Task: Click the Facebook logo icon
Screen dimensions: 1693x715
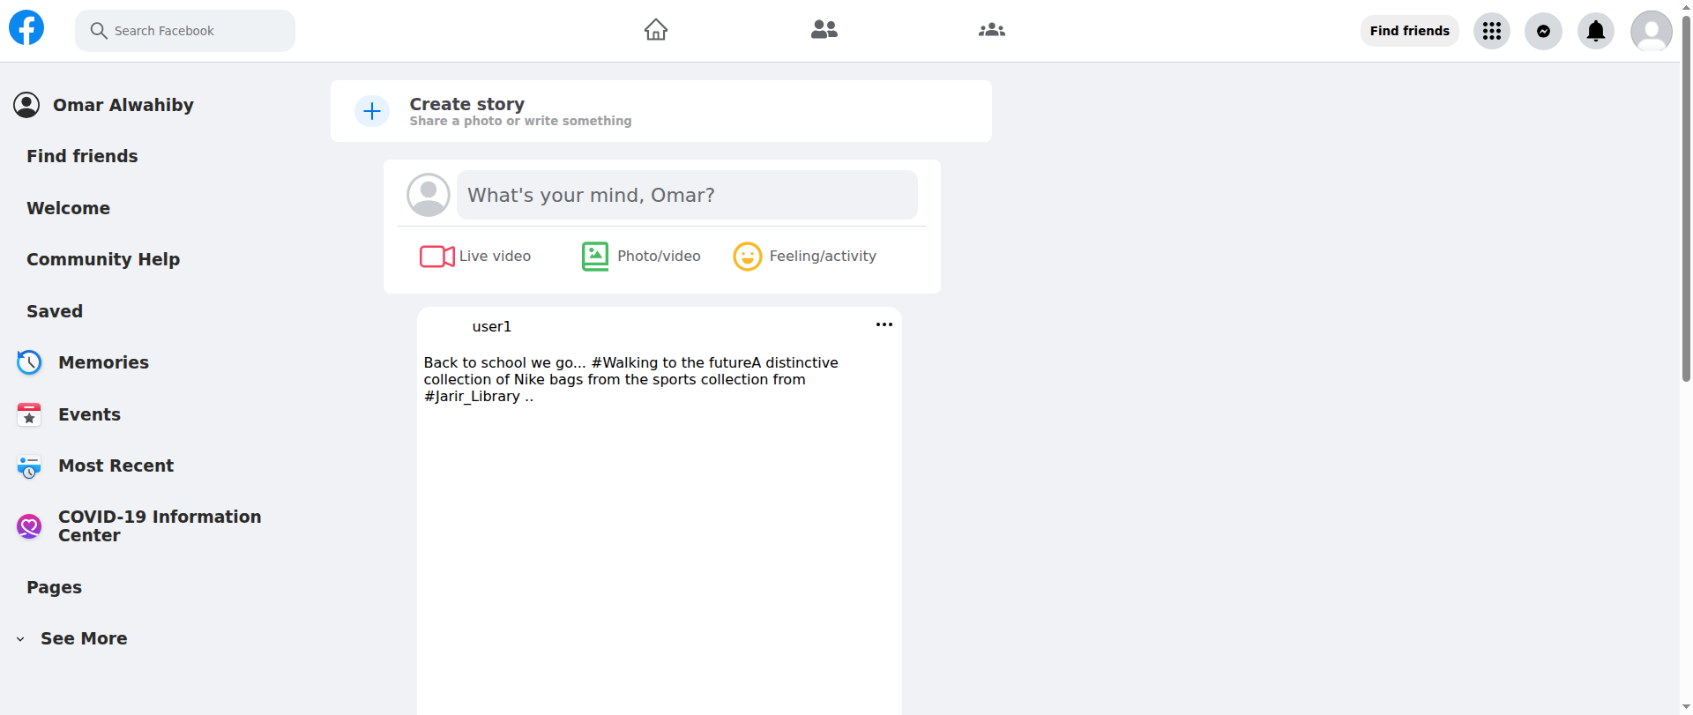Action: tap(26, 28)
